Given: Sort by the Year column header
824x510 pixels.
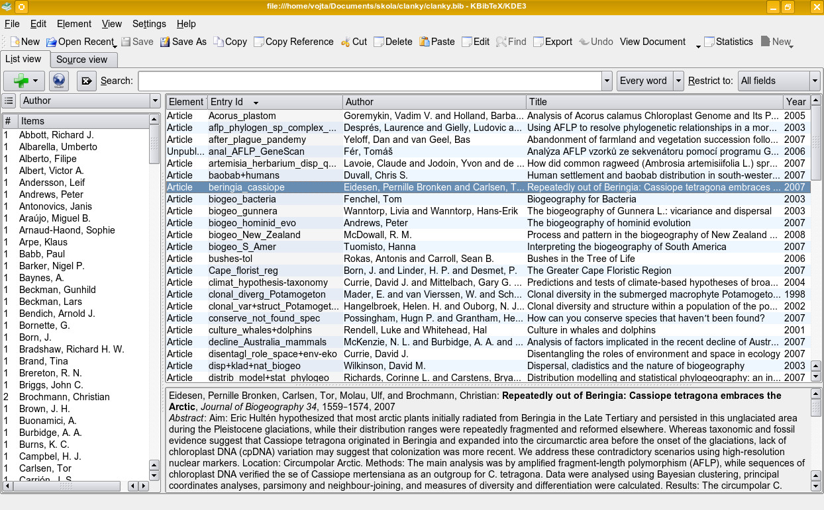Looking at the screenshot, I should [x=796, y=102].
